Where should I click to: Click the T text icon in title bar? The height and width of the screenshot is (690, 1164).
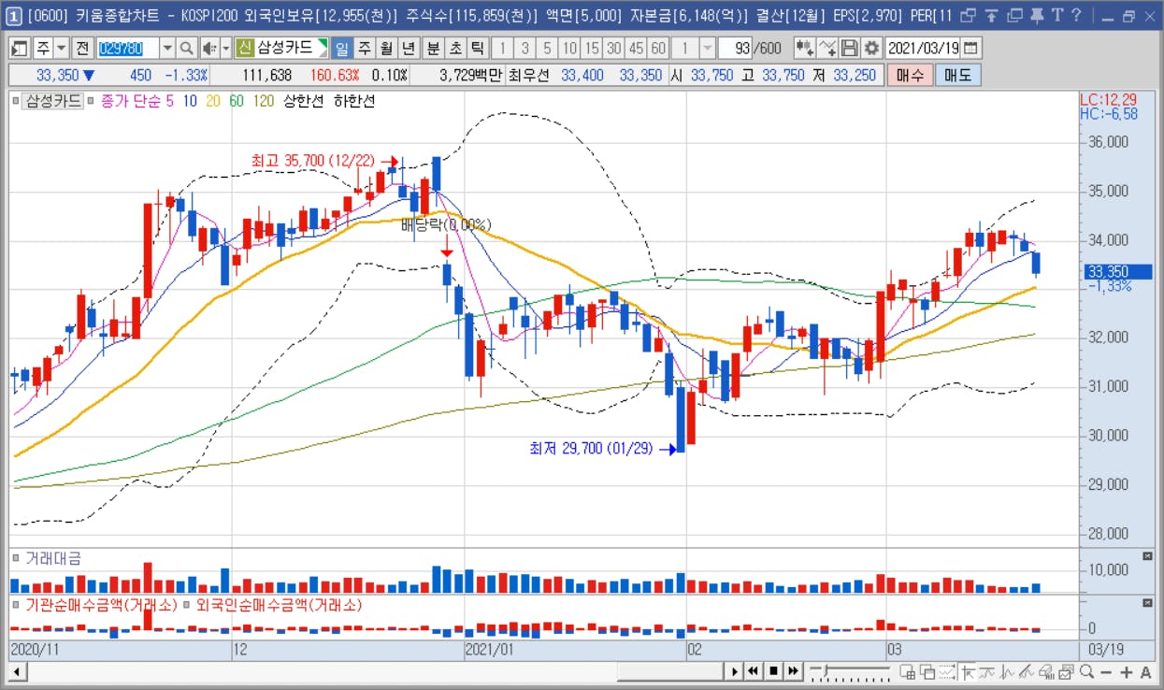pos(1056,15)
